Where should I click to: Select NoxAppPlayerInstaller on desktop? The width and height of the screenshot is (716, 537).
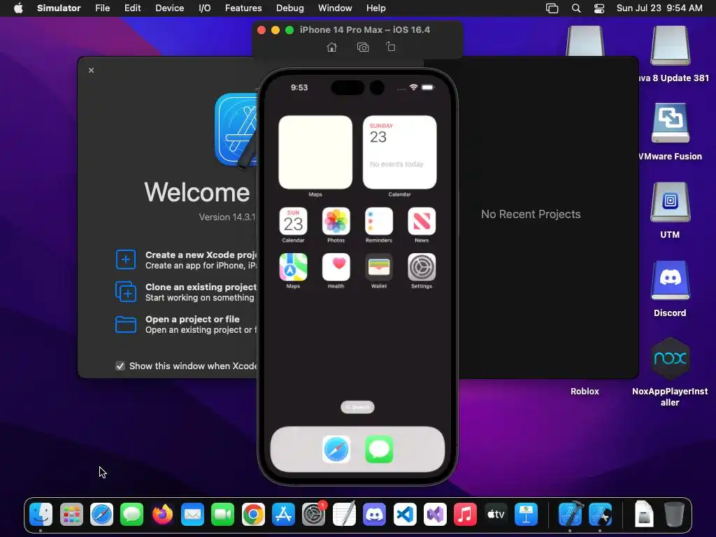coord(670,358)
